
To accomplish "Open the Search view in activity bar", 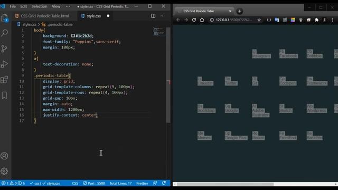I will click(x=4, y=33).
